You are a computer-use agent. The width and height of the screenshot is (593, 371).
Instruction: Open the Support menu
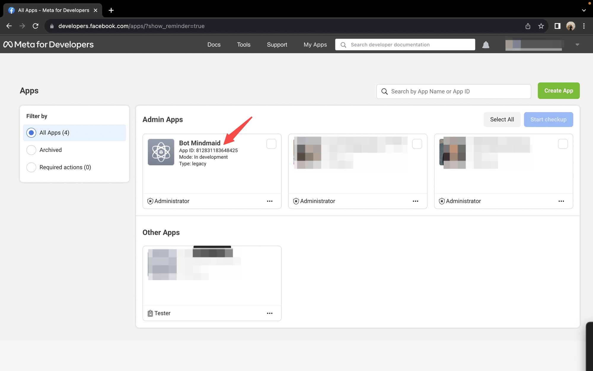pos(277,45)
